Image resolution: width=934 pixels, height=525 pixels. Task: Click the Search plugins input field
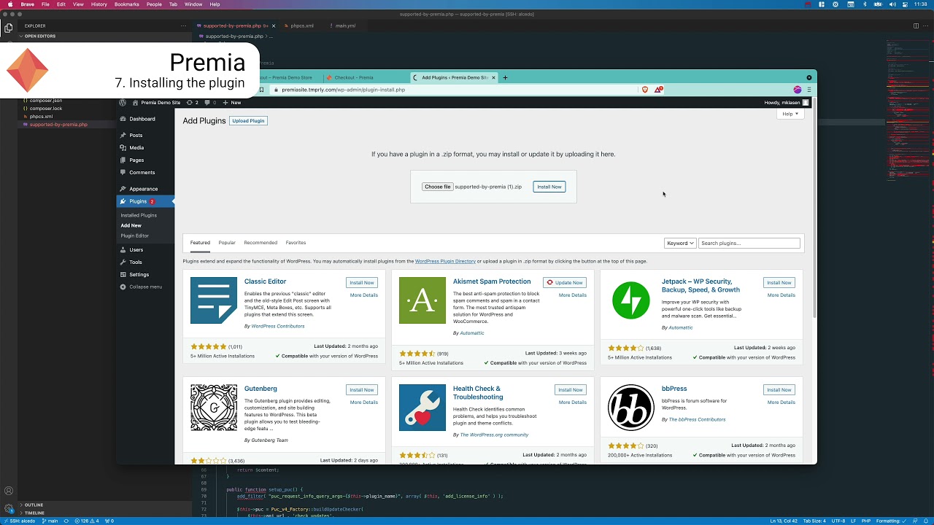[x=749, y=243]
